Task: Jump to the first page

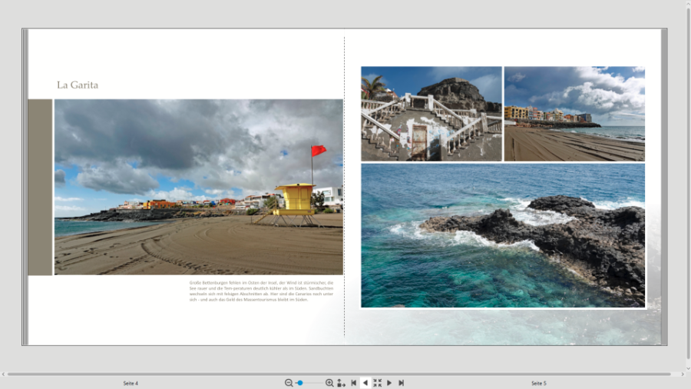Action: point(353,383)
